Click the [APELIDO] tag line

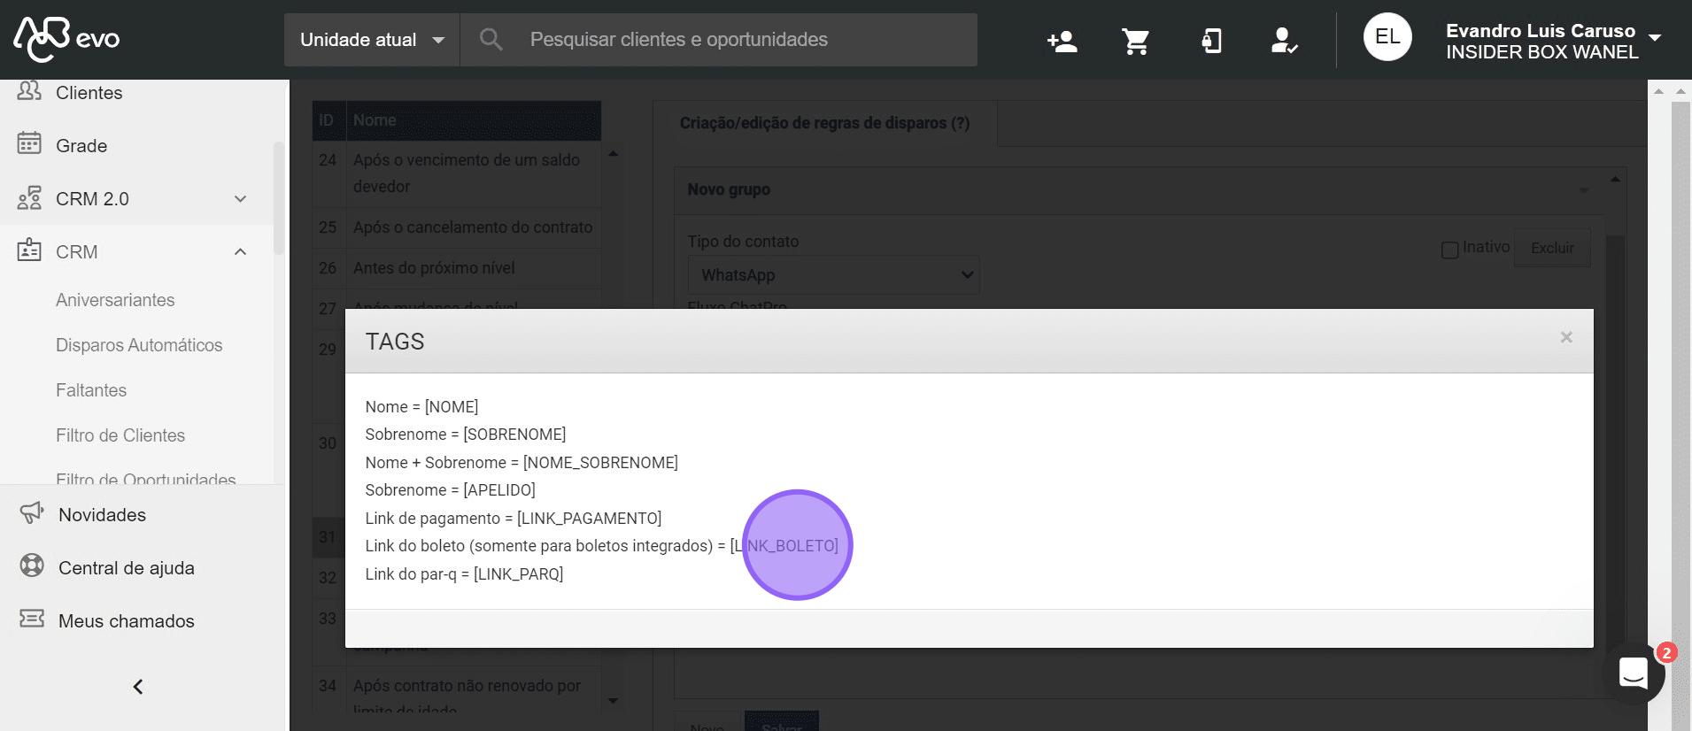click(450, 490)
